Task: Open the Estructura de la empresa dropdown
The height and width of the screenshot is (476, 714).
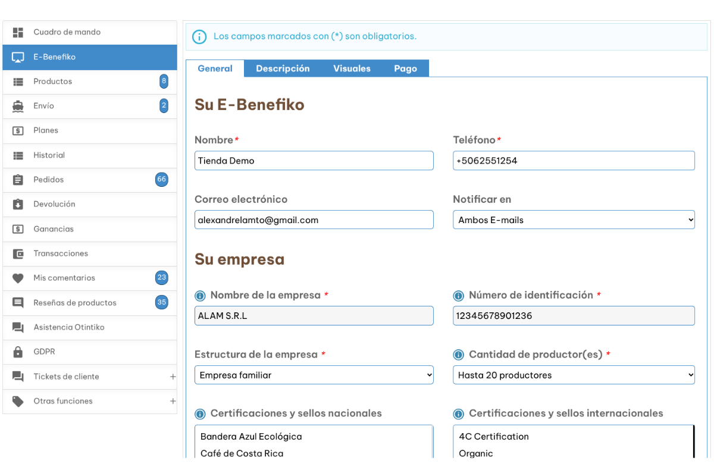Action: click(314, 375)
